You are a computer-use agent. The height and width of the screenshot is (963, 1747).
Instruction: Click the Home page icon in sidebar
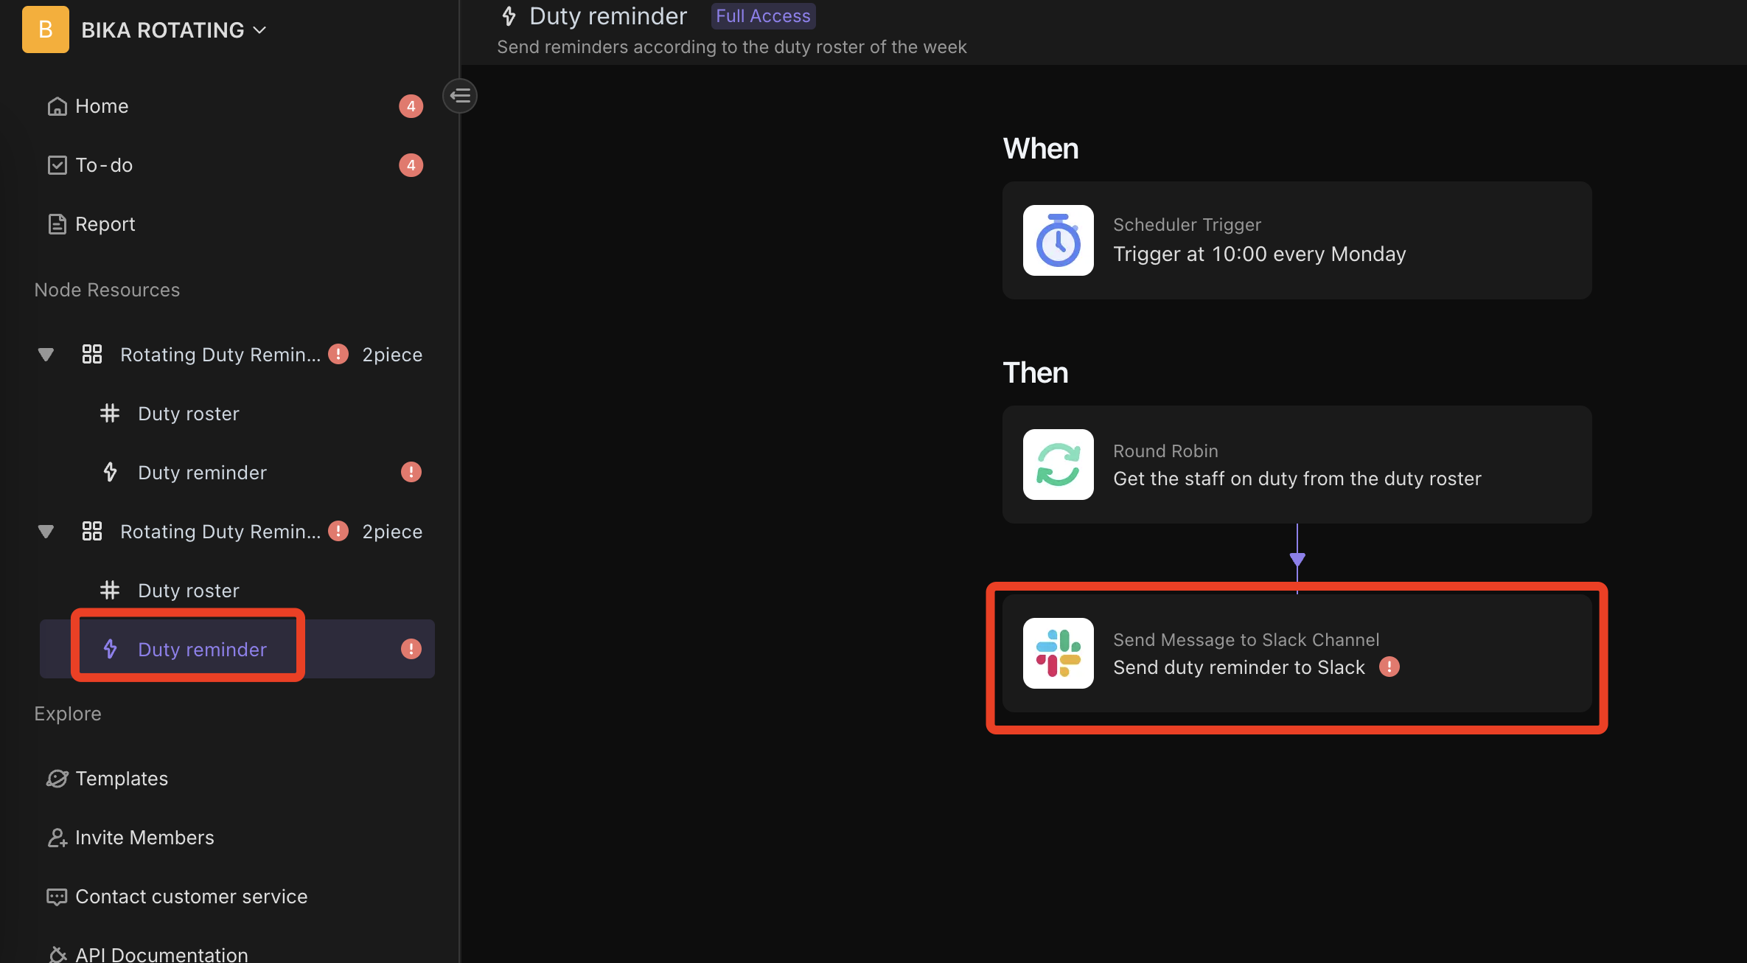point(56,105)
